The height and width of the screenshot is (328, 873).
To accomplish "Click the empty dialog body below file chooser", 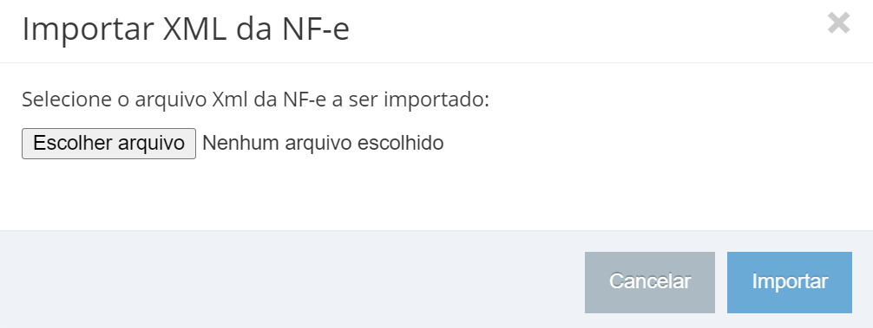I will (436, 194).
